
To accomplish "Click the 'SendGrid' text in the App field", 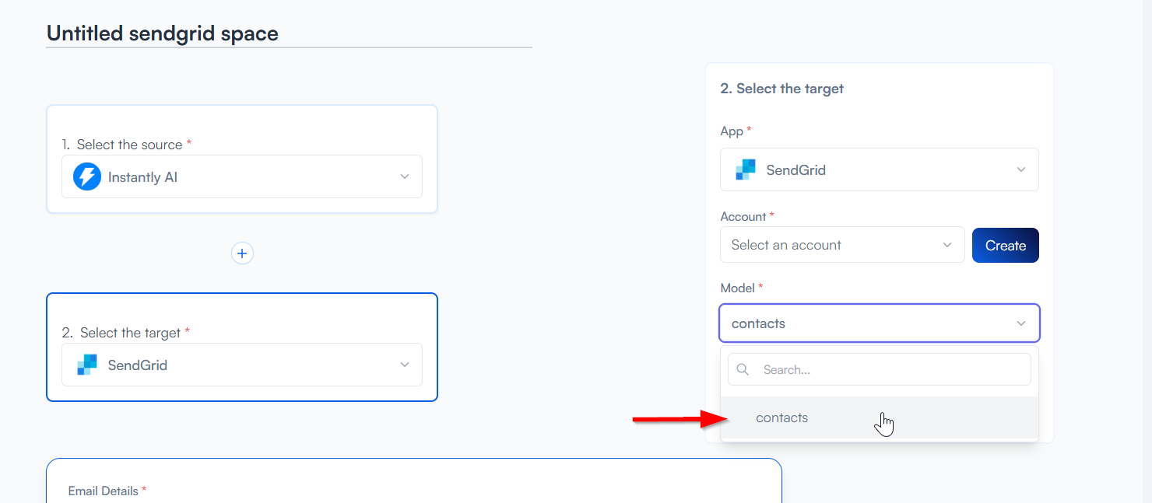I will [796, 169].
